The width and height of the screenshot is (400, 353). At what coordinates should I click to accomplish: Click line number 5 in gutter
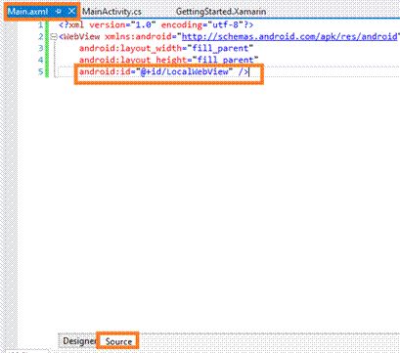[x=40, y=71]
